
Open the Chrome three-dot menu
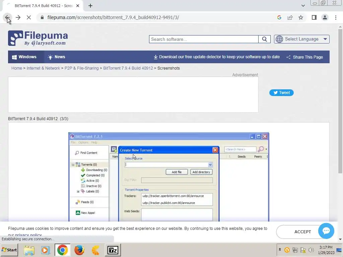pos(336,17)
